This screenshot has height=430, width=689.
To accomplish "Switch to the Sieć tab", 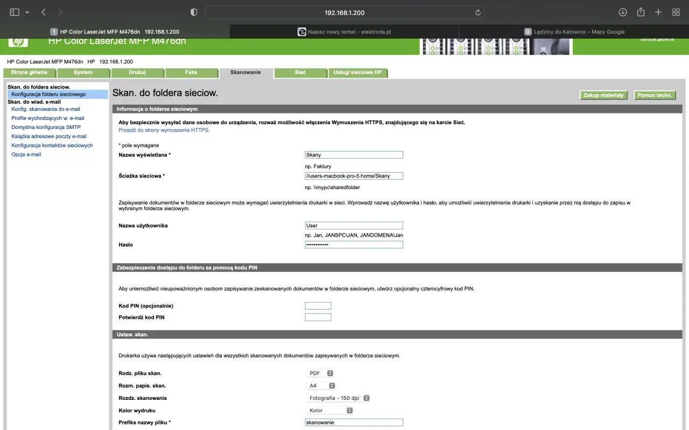I will [300, 73].
